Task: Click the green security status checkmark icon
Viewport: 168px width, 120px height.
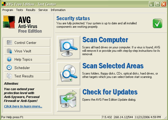Action: click(157, 24)
